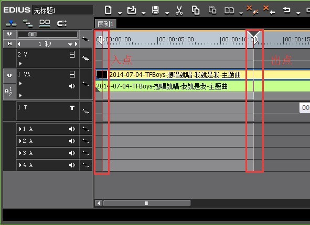
Task: Open the New Sequence dropdown arrow
Action: (x=120, y=13)
